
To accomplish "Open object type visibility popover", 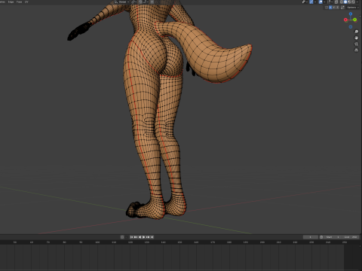I will (x=305, y=2).
